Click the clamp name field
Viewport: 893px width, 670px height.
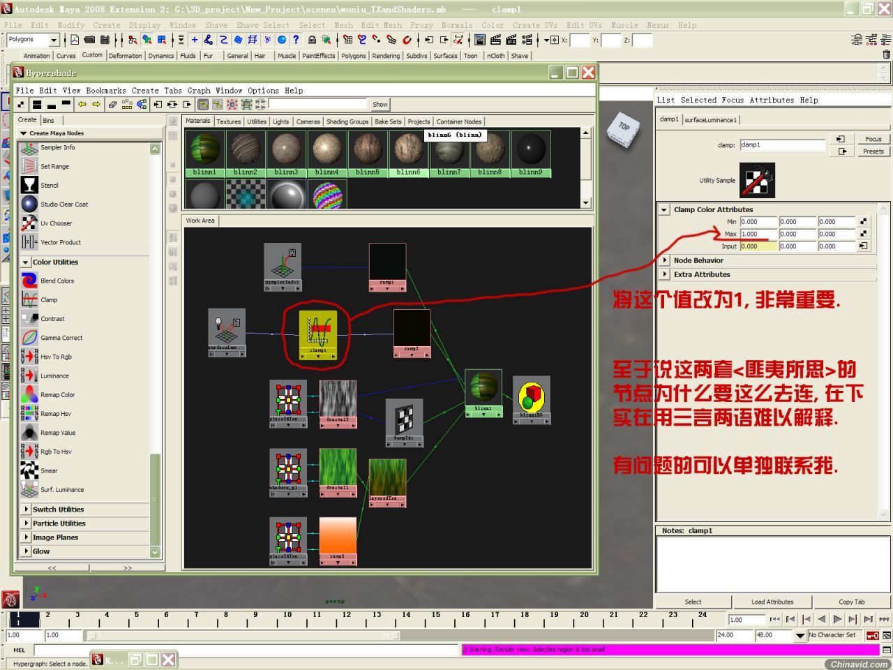pyautogui.click(x=782, y=145)
